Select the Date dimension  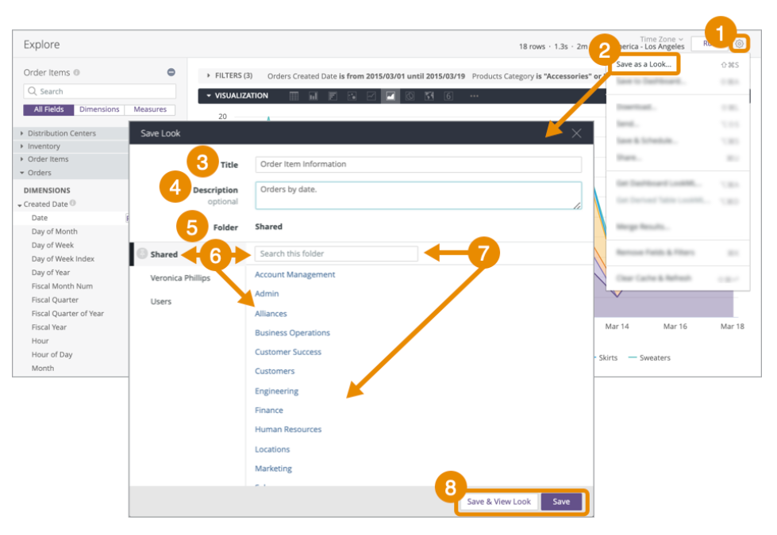point(40,218)
